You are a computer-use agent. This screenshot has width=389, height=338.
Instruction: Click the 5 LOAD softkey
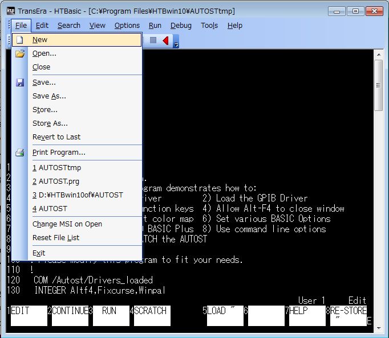(225, 315)
